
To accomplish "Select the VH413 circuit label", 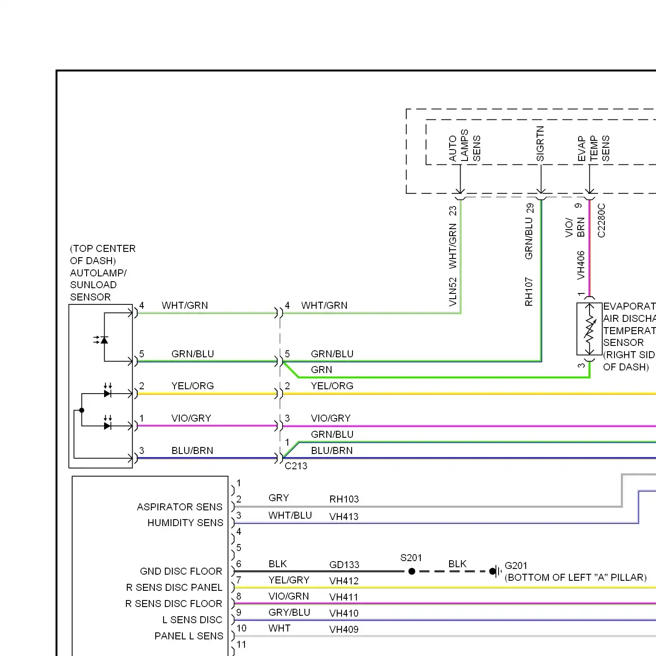I will coord(344,516).
